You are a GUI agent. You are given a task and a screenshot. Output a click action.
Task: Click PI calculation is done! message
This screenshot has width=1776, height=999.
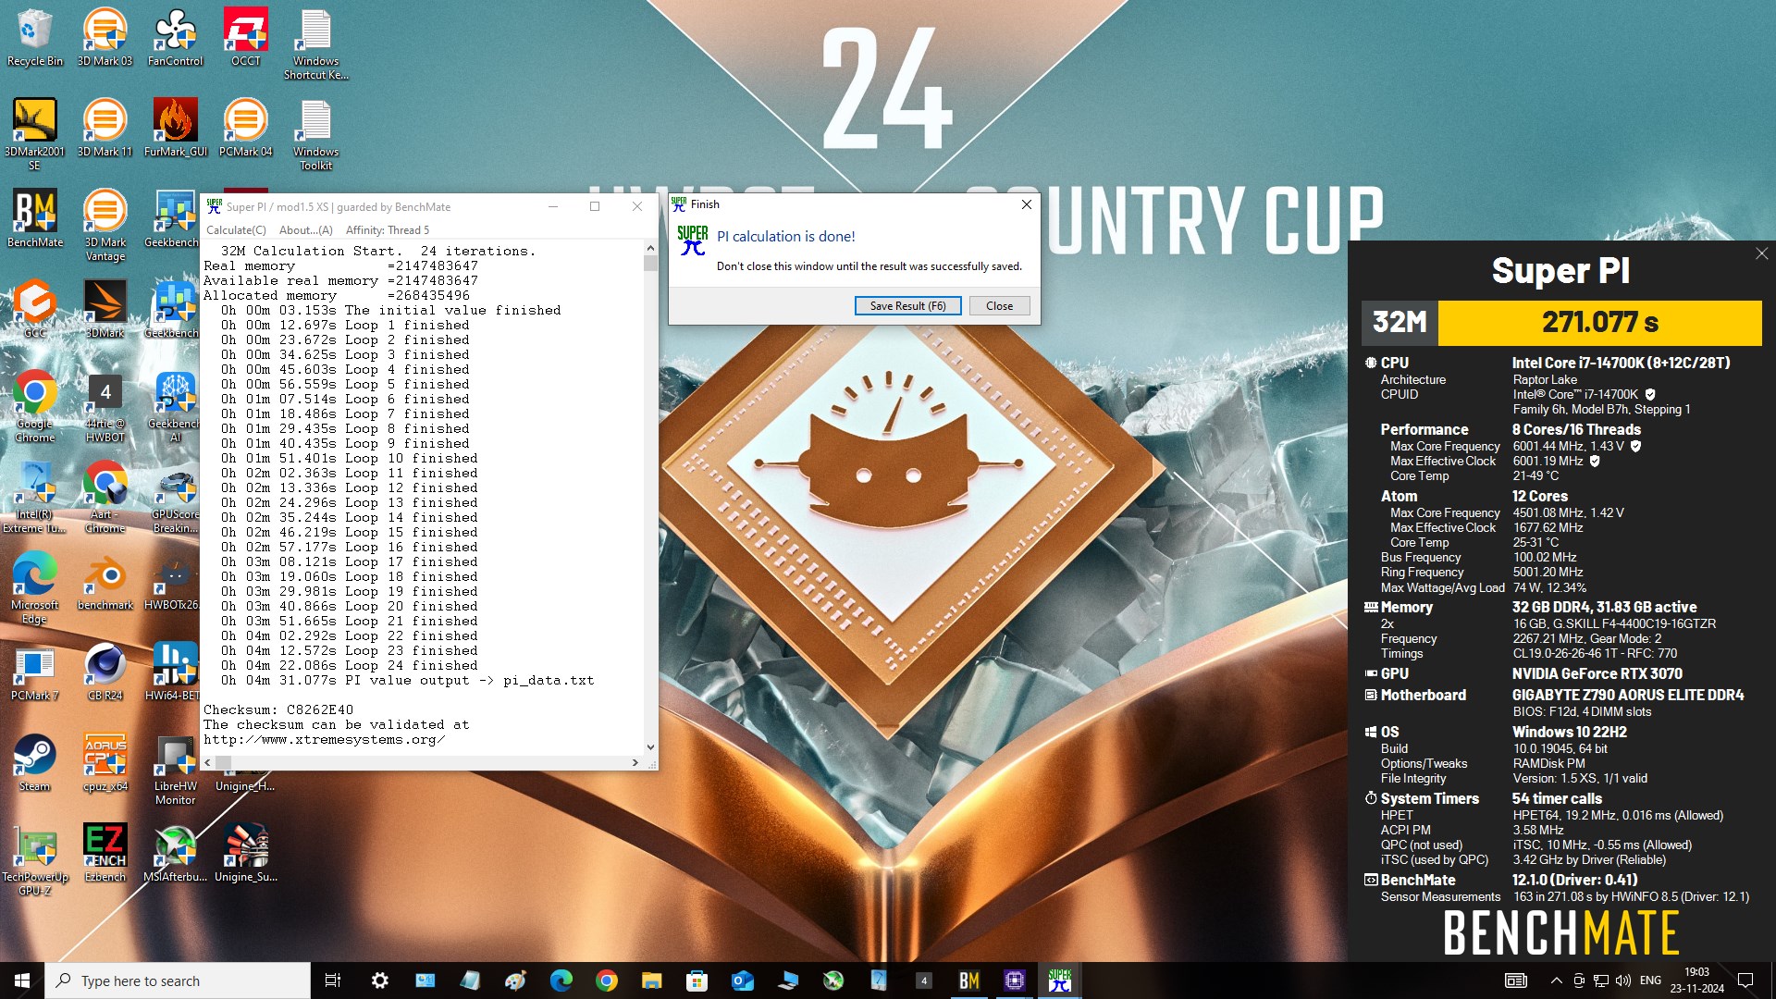(x=785, y=237)
